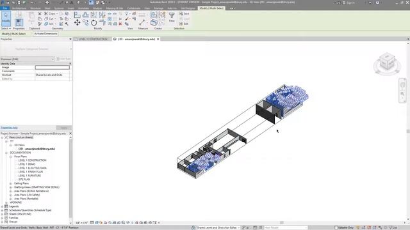Screen dimensions: 410x230
Task: Expand the Groups tree node
Action: pos(2,222)
